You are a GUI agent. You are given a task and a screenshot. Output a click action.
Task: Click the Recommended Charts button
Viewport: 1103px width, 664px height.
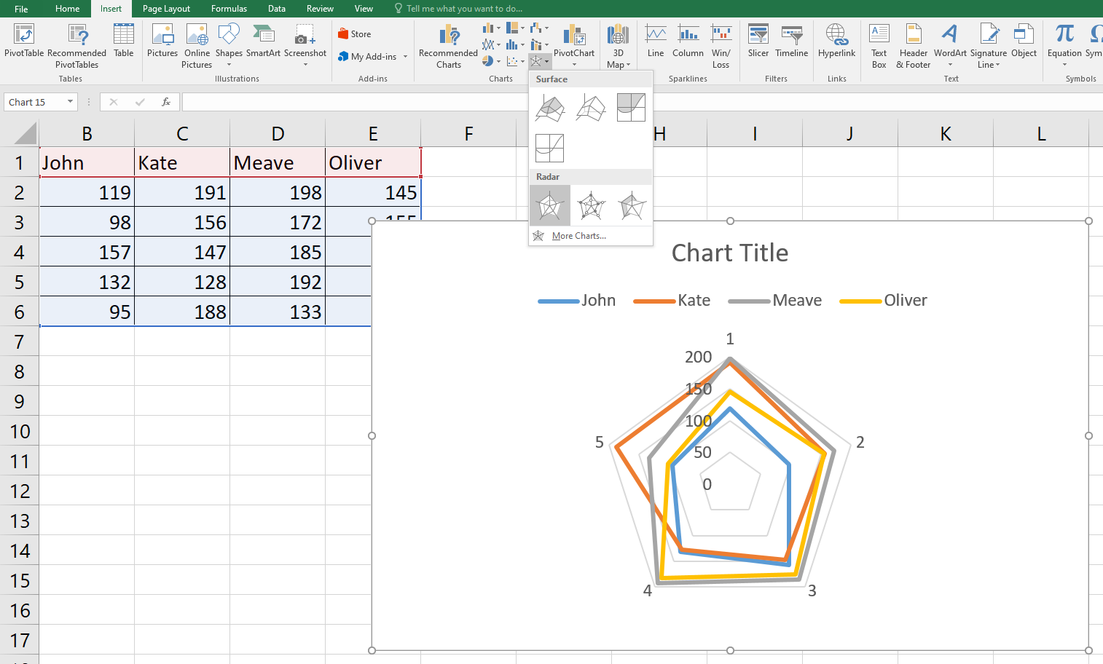click(448, 47)
